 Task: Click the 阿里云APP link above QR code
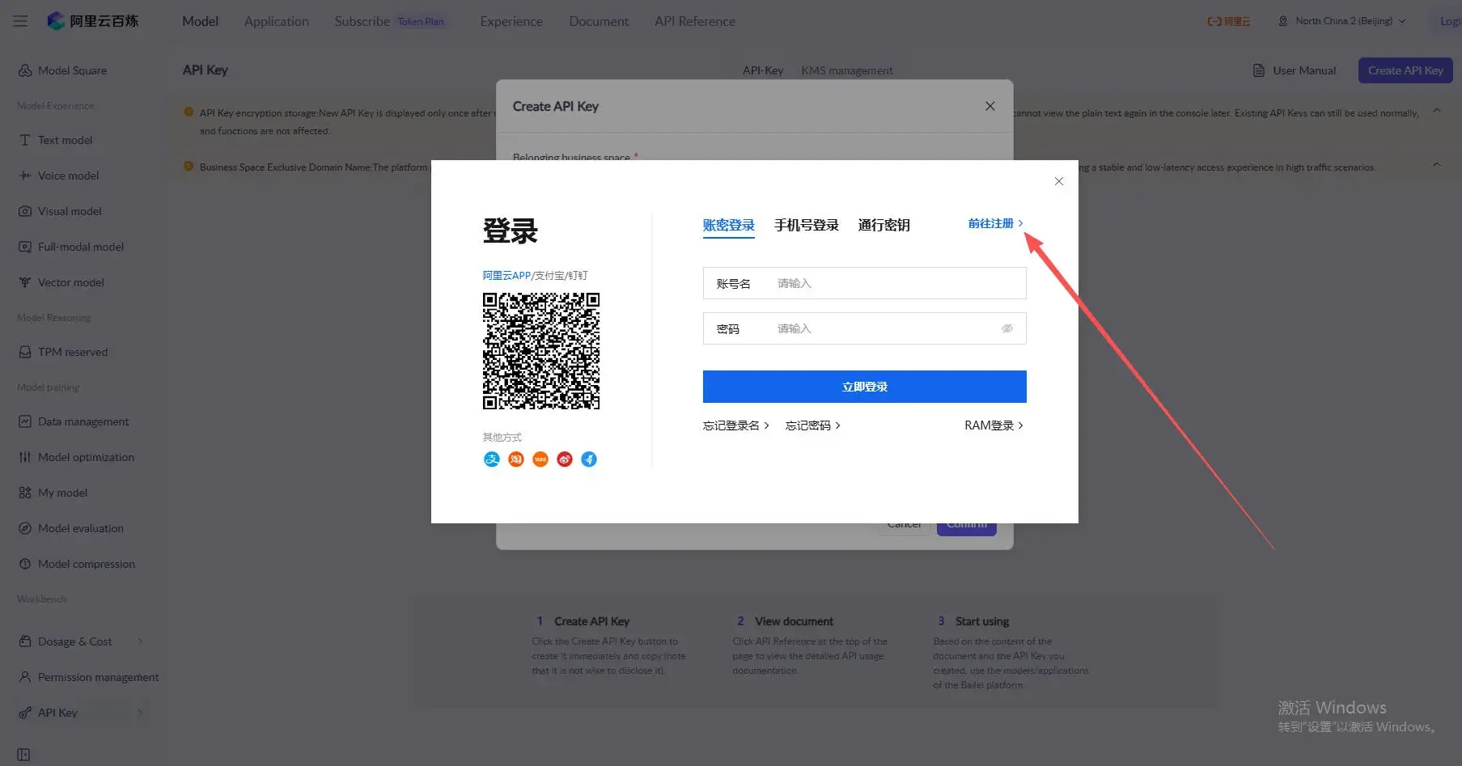point(506,276)
